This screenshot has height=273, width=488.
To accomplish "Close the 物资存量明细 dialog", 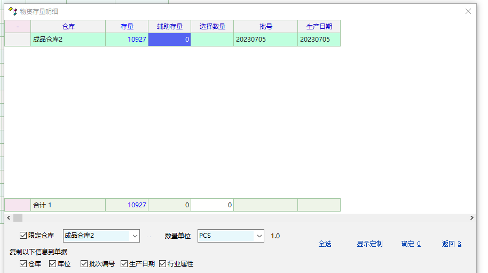I will click(x=468, y=11).
